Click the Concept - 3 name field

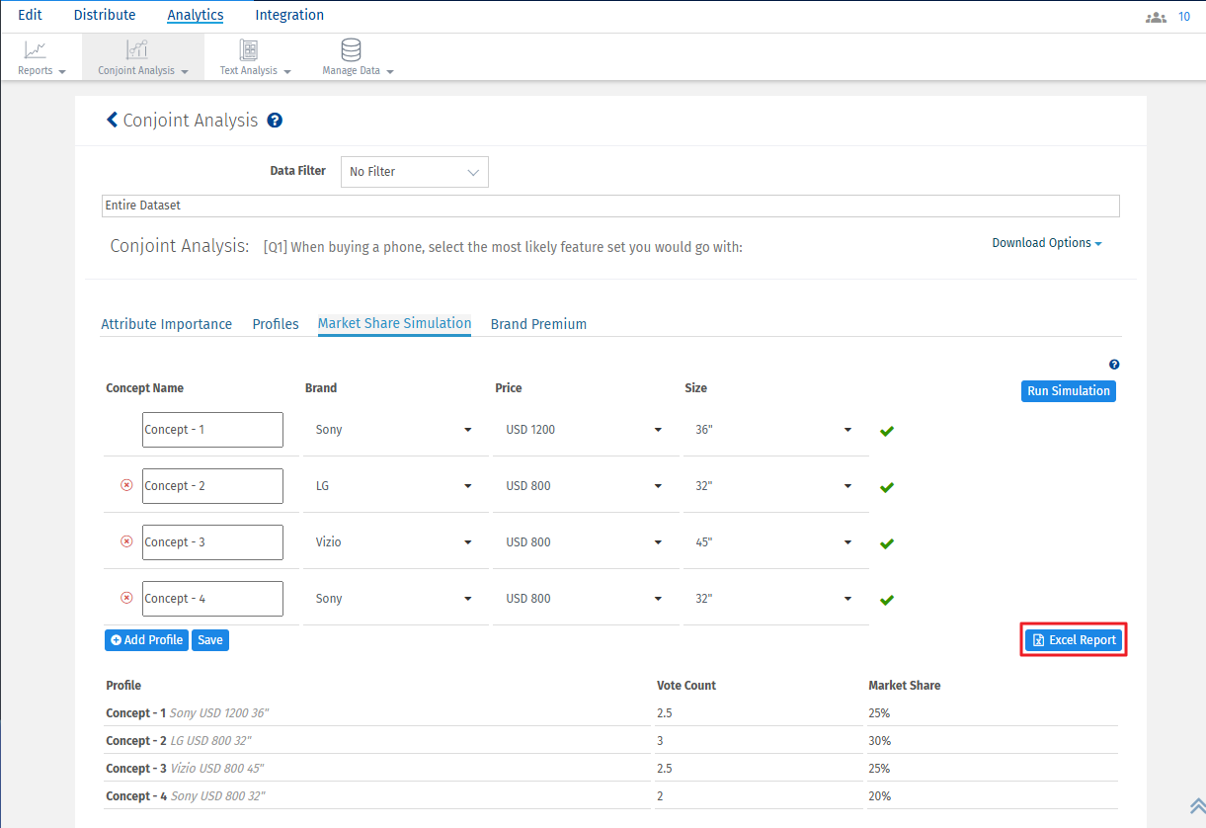(x=212, y=542)
